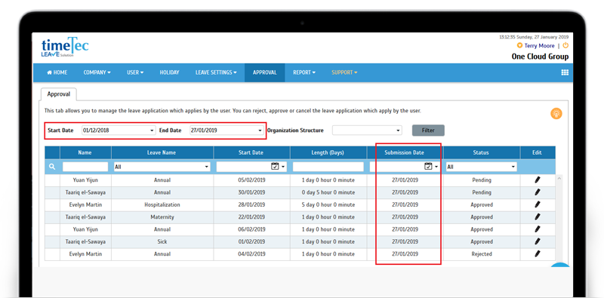Click the TimeTec Leave logo
Viewport: 604px width, 298px height.
coord(65,48)
